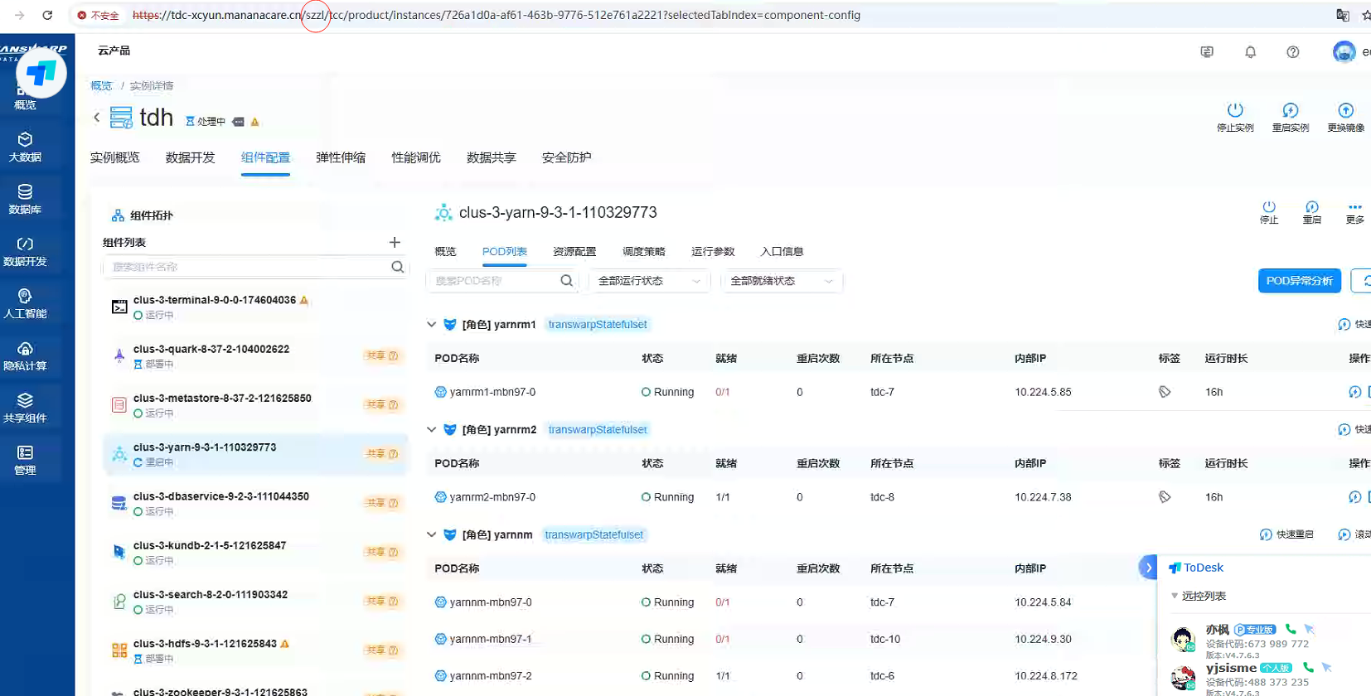
Task: Collapse the yarnrm1 role group
Action: coord(431,325)
